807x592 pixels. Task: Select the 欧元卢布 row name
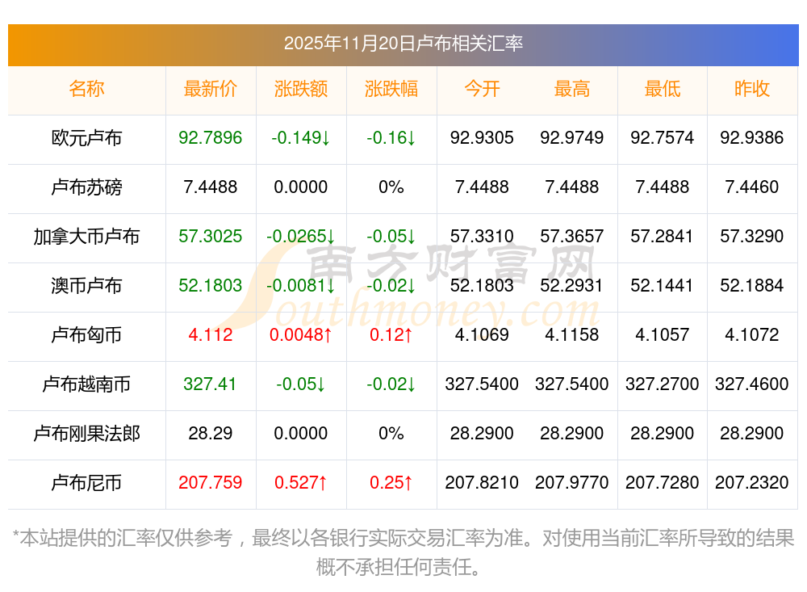pyautogui.click(x=86, y=138)
